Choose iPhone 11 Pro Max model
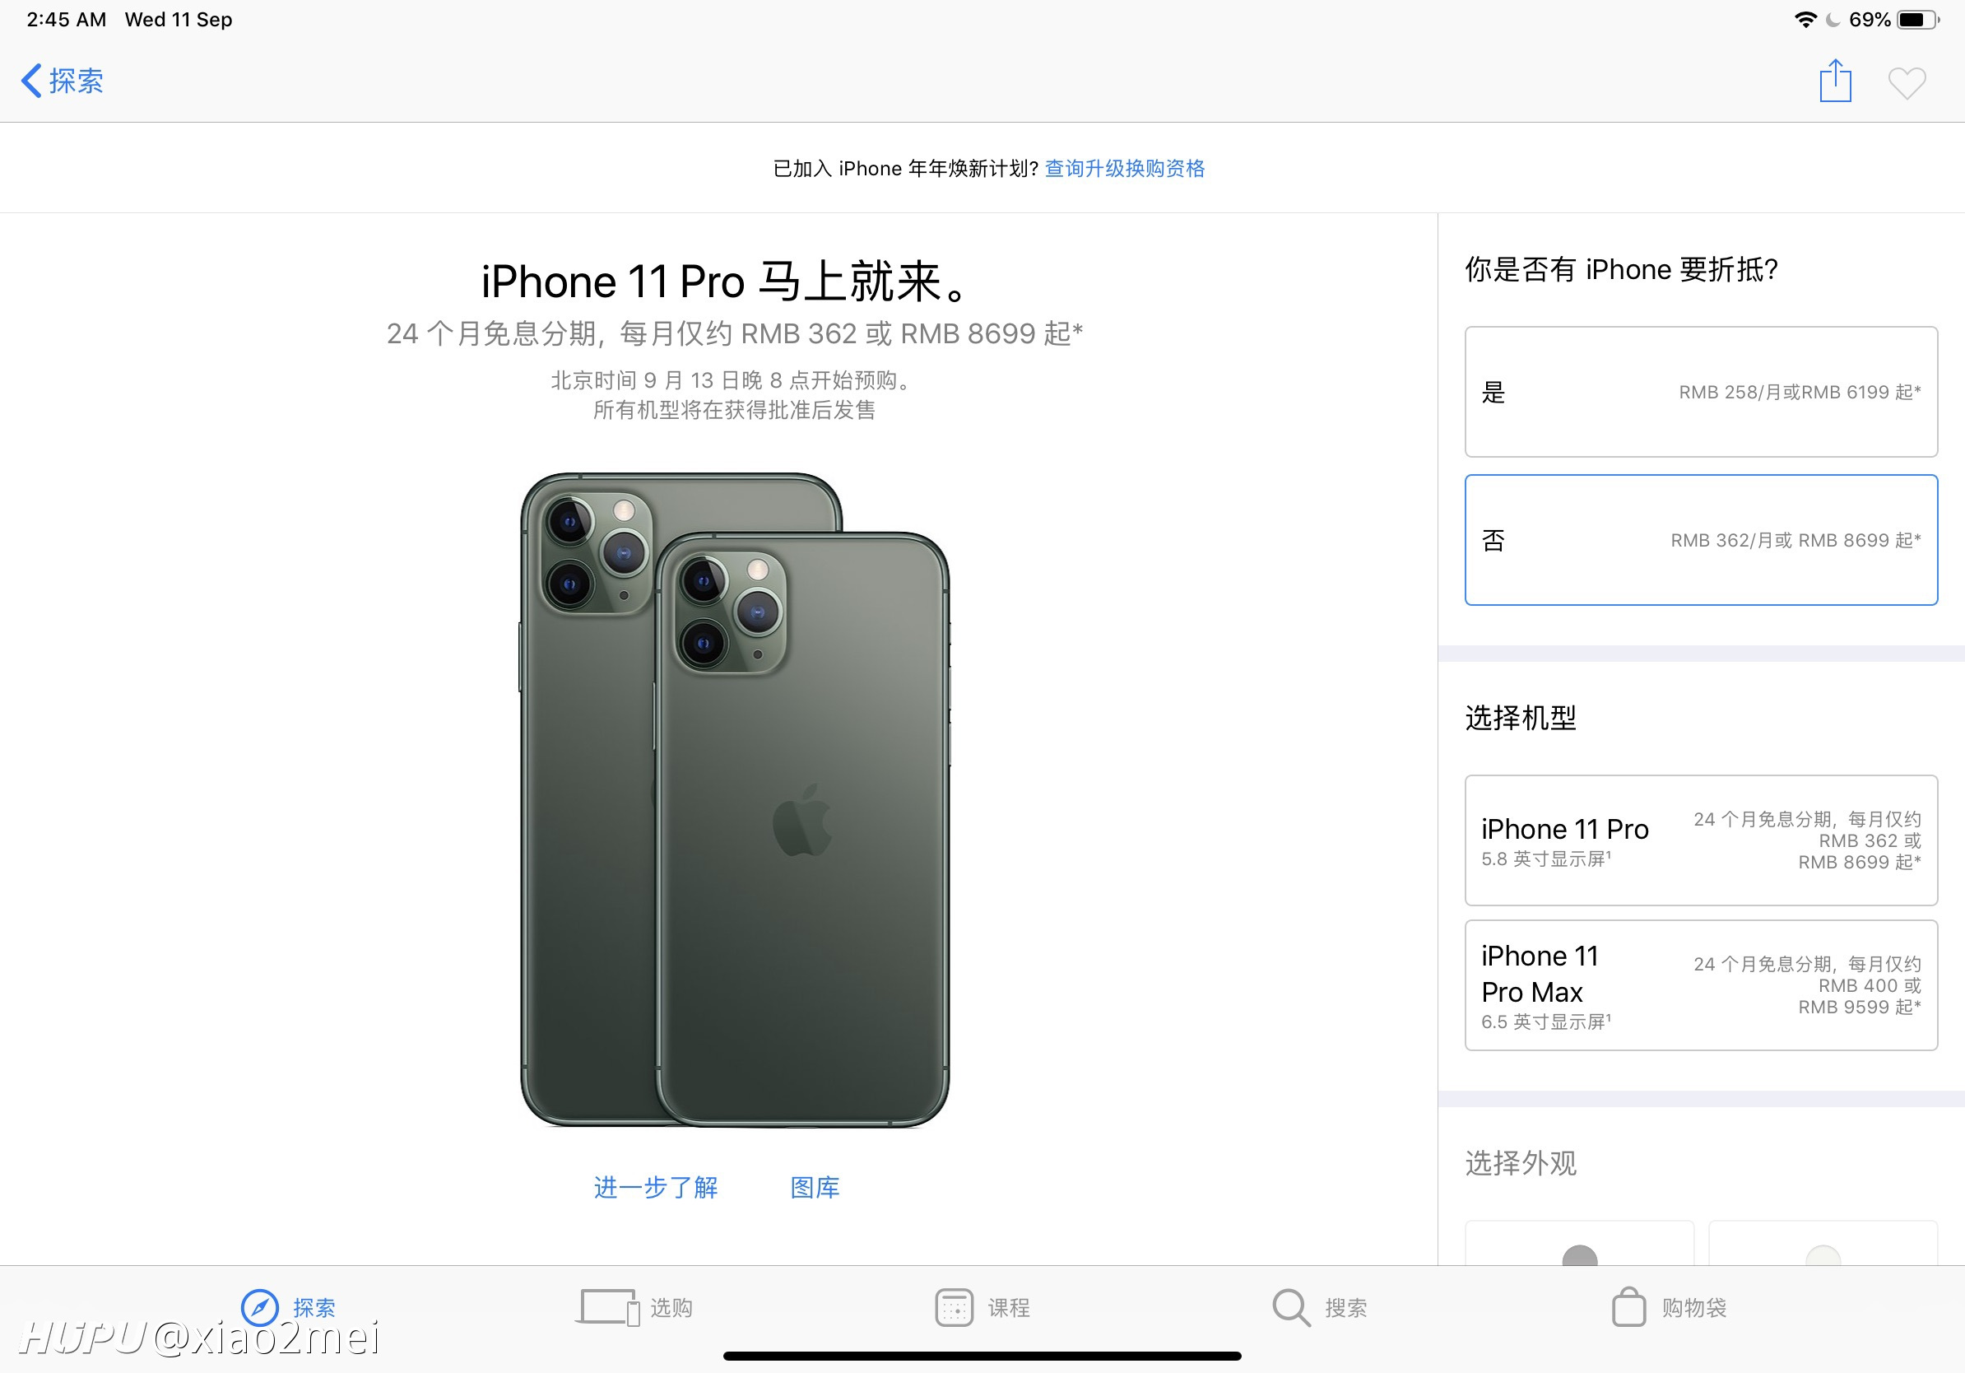The height and width of the screenshot is (1373, 1965). coord(1701,985)
